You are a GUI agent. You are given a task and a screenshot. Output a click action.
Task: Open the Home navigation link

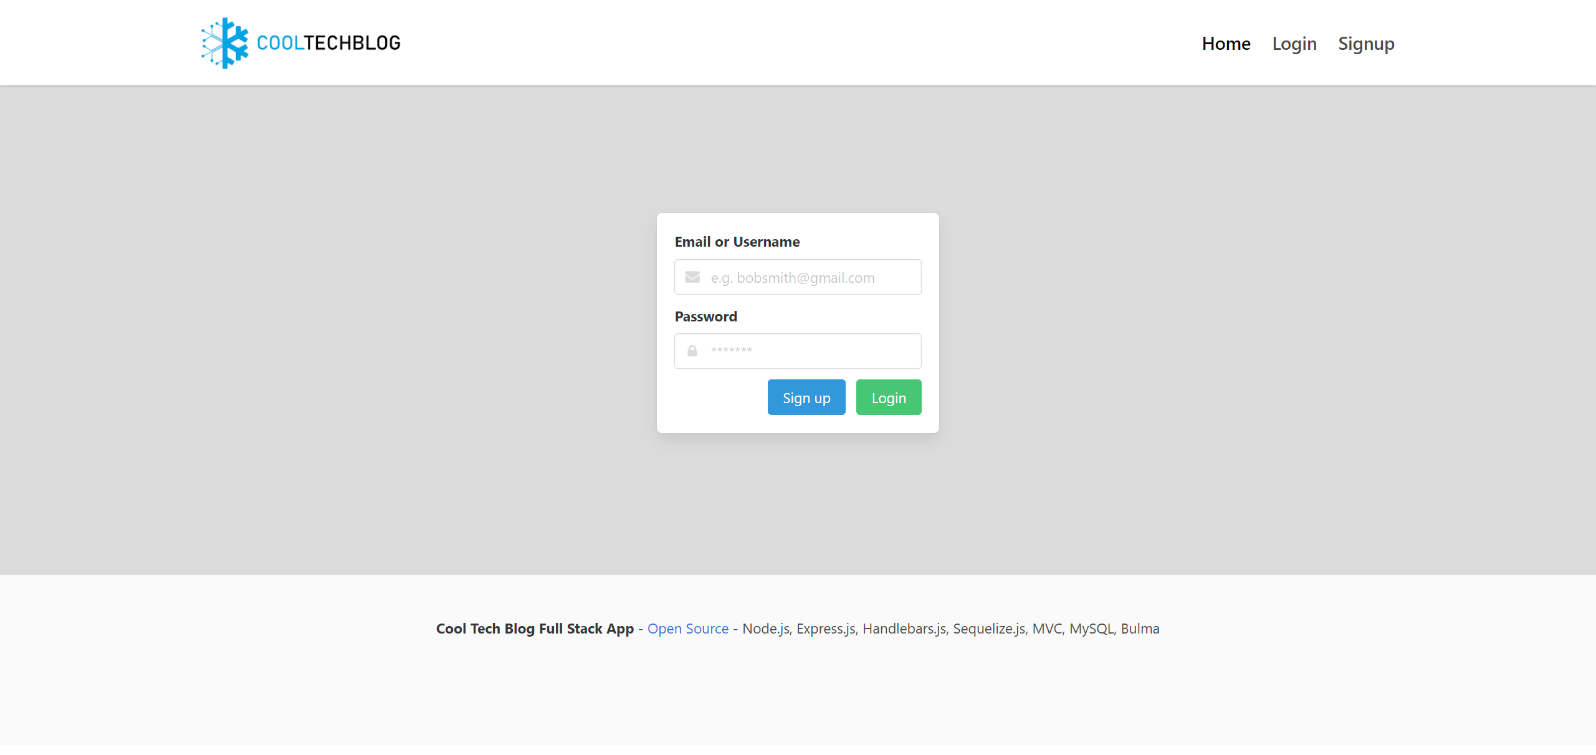tap(1225, 43)
